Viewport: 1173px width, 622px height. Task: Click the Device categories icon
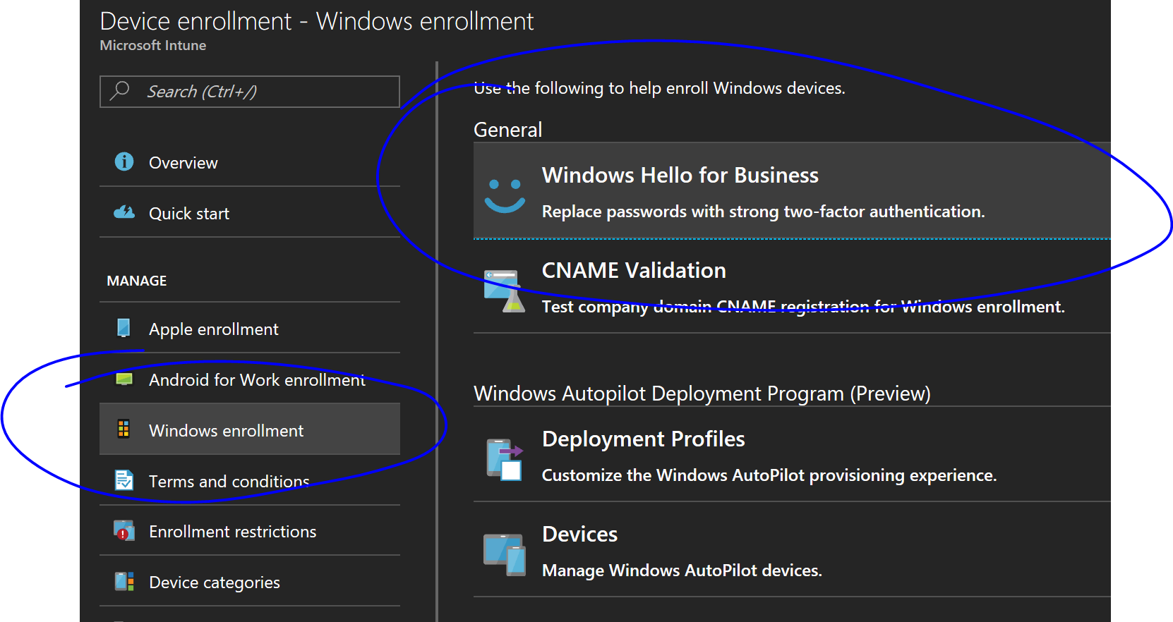124,581
